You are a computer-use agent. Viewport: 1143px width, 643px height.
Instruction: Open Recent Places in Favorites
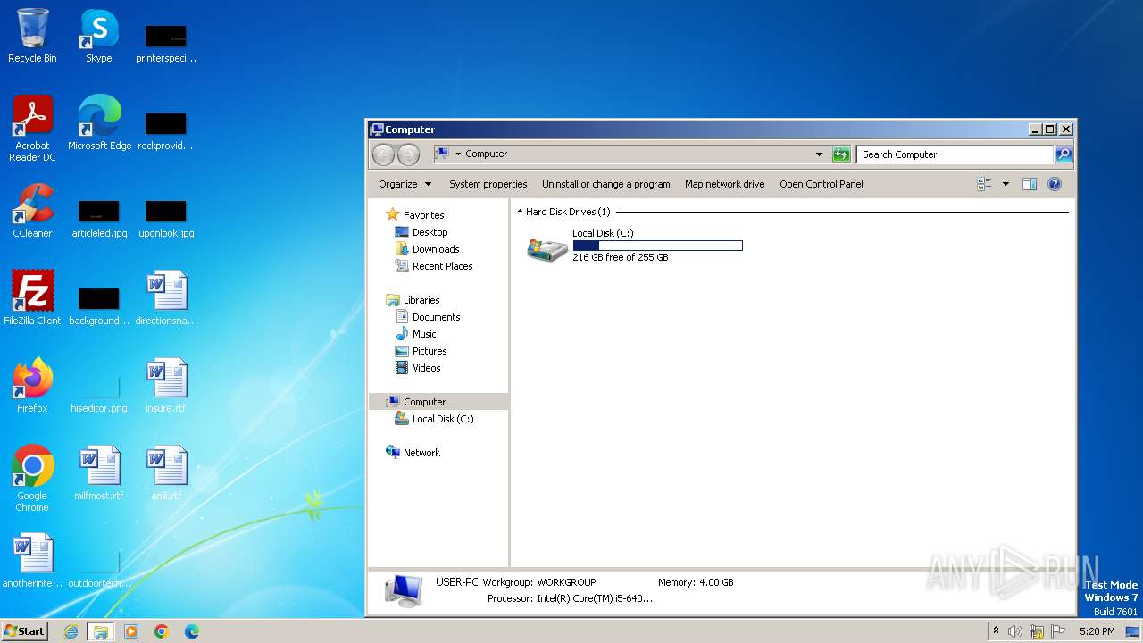click(x=433, y=266)
